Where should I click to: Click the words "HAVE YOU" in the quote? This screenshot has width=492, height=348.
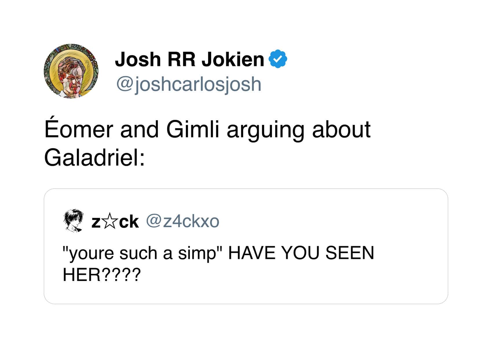tap(274, 253)
